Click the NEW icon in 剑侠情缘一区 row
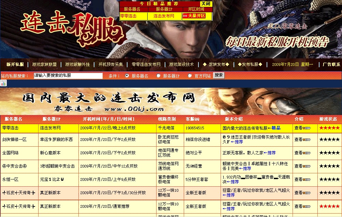This screenshot has height=217, width=342. tap(307, 140)
